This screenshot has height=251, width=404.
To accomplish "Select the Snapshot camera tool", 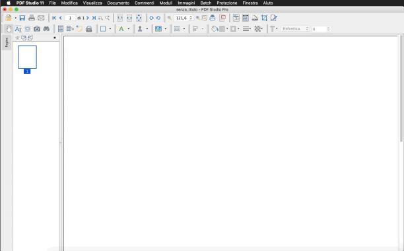I will (x=37, y=29).
